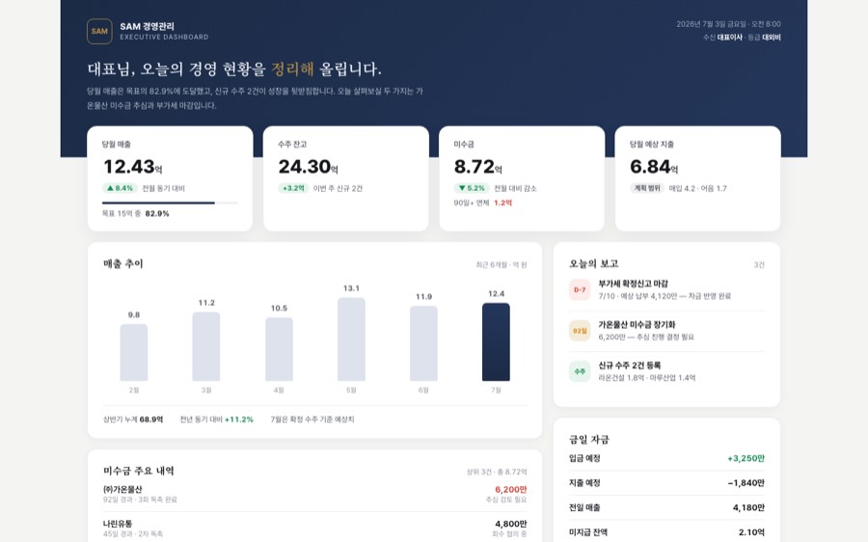Image resolution: width=868 pixels, height=542 pixels.
Task: Click the ▼ 5.2% decrease badge
Action: point(472,188)
